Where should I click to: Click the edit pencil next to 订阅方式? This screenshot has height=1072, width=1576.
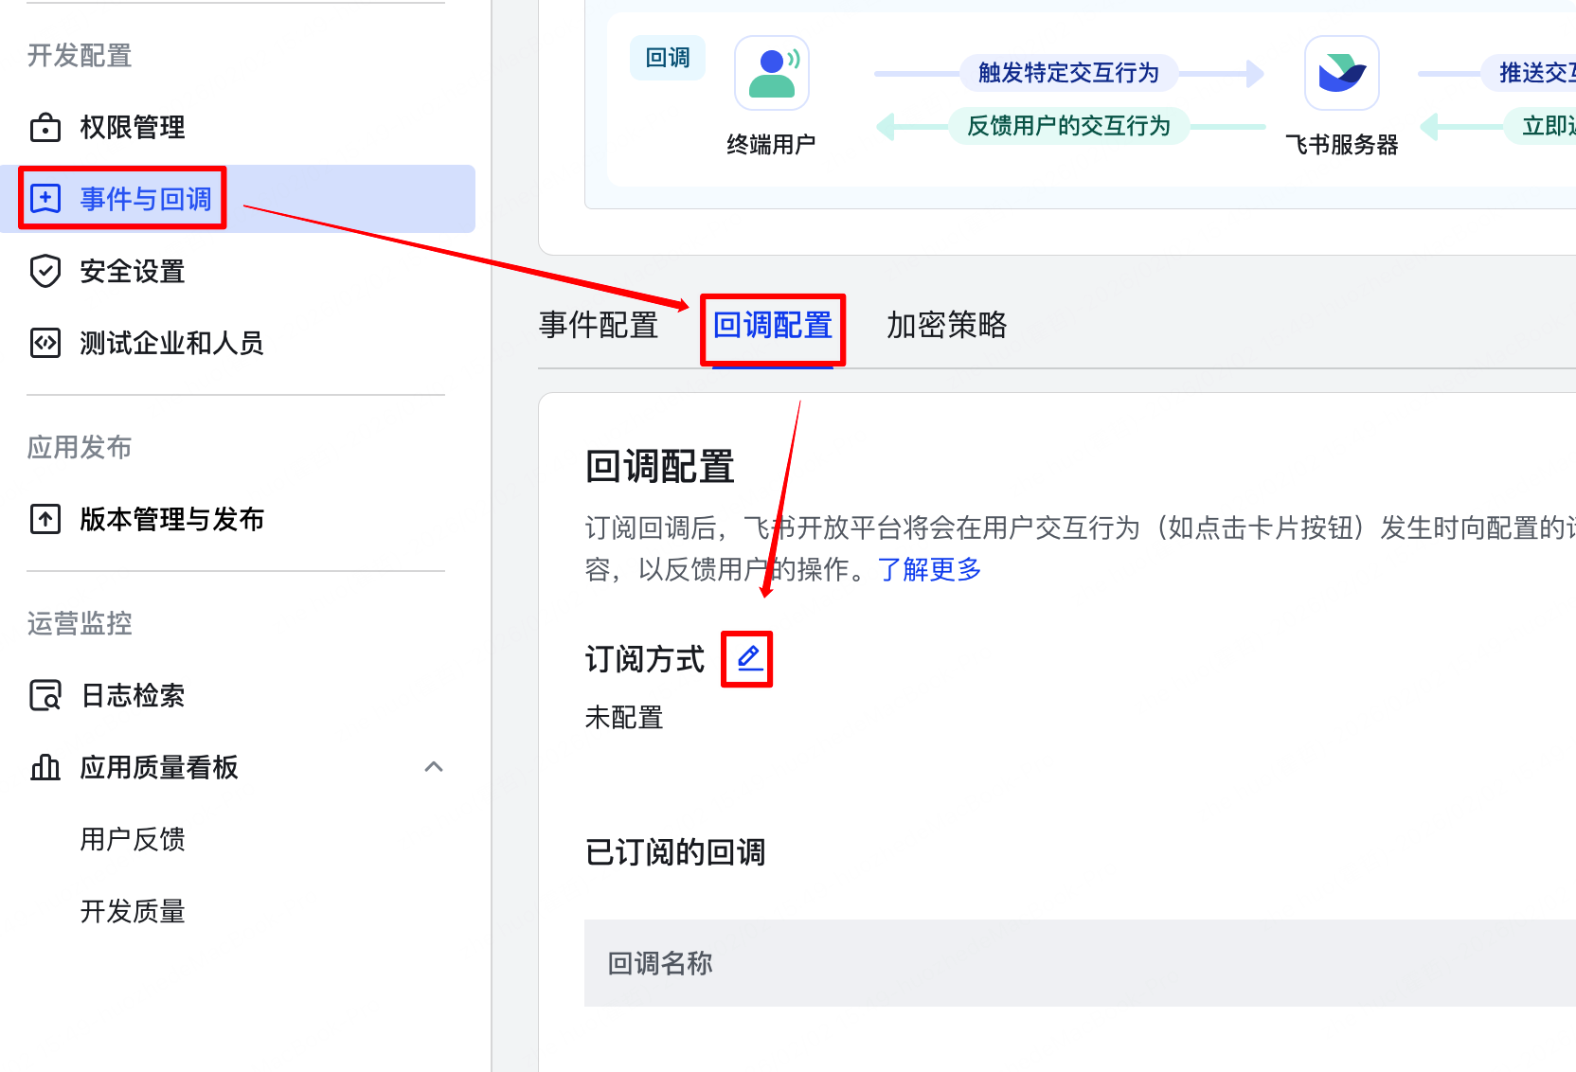[x=746, y=658]
